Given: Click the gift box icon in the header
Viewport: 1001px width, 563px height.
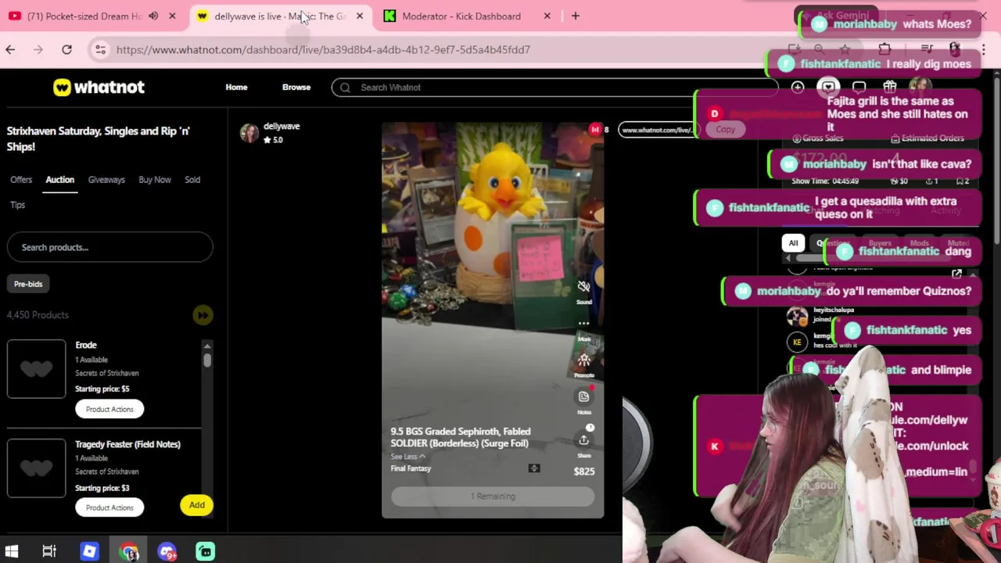Looking at the screenshot, I should (x=889, y=88).
